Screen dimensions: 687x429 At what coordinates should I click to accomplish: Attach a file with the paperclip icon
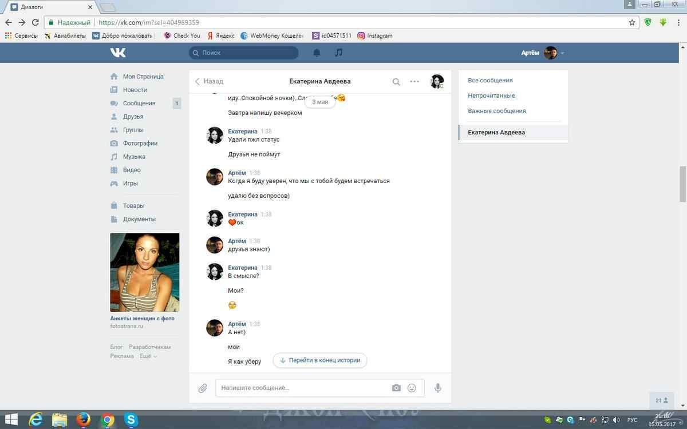pyautogui.click(x=203, y=388)
